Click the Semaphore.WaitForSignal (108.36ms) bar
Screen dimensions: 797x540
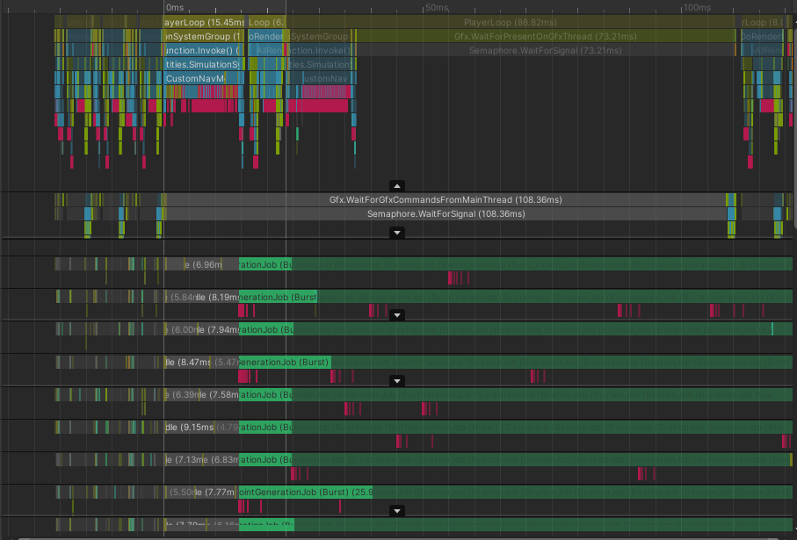[x=446, y=213]
